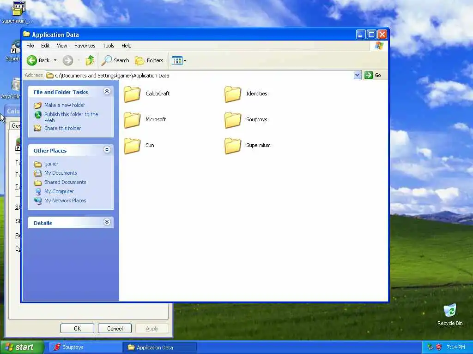Screen dimensions: 473x354
Task: Click the My Computer icon in sidebar
Action: coord(38,191)
